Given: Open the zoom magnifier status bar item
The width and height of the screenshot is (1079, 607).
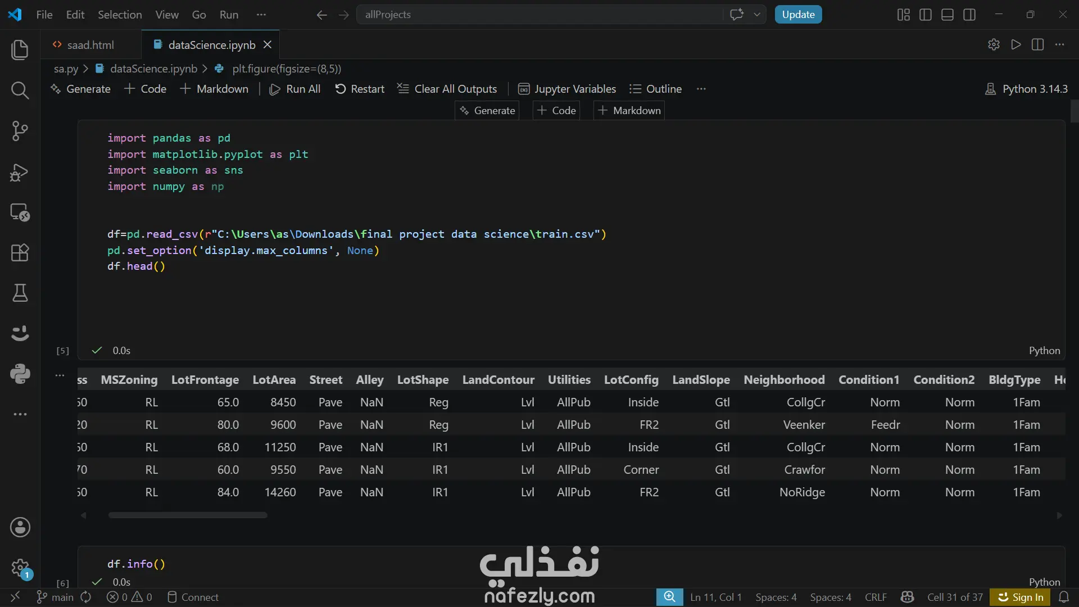Looking at the screenshot, I should (x=669, y=597).
